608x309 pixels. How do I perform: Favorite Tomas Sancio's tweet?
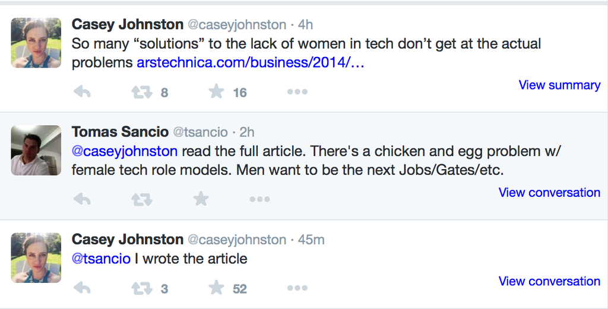[201, 199]
